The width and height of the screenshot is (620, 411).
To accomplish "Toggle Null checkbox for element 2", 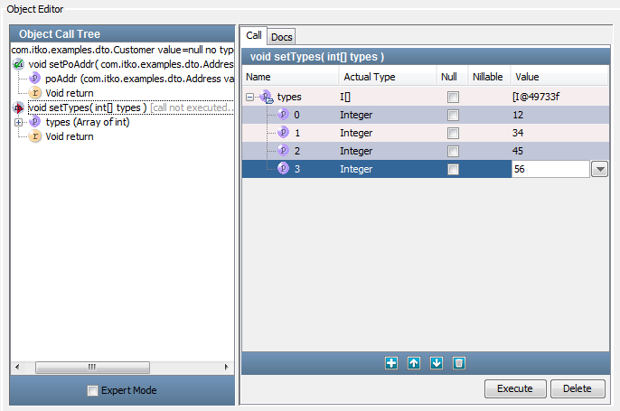I will coord(453,151).
